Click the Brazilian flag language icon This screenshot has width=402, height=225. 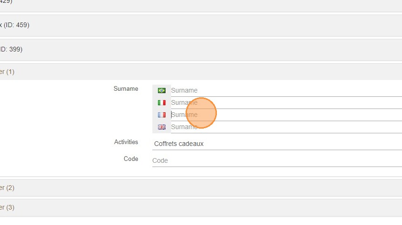tap(162, 91)
